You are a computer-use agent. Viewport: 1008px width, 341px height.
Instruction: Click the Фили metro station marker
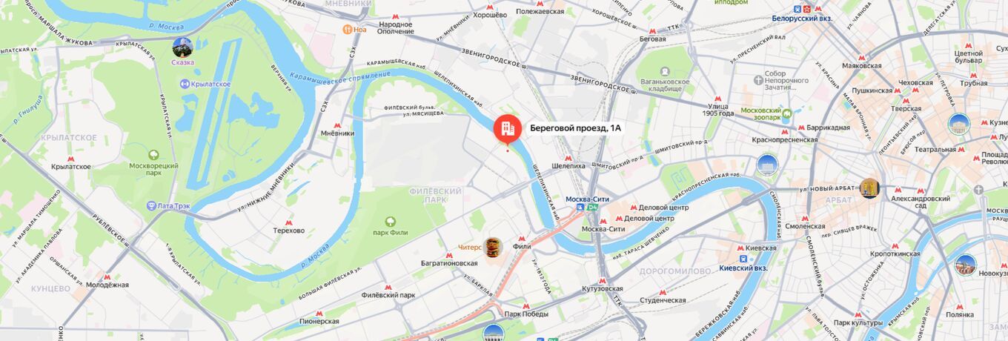pyautogui.click(x=522, y=239)
